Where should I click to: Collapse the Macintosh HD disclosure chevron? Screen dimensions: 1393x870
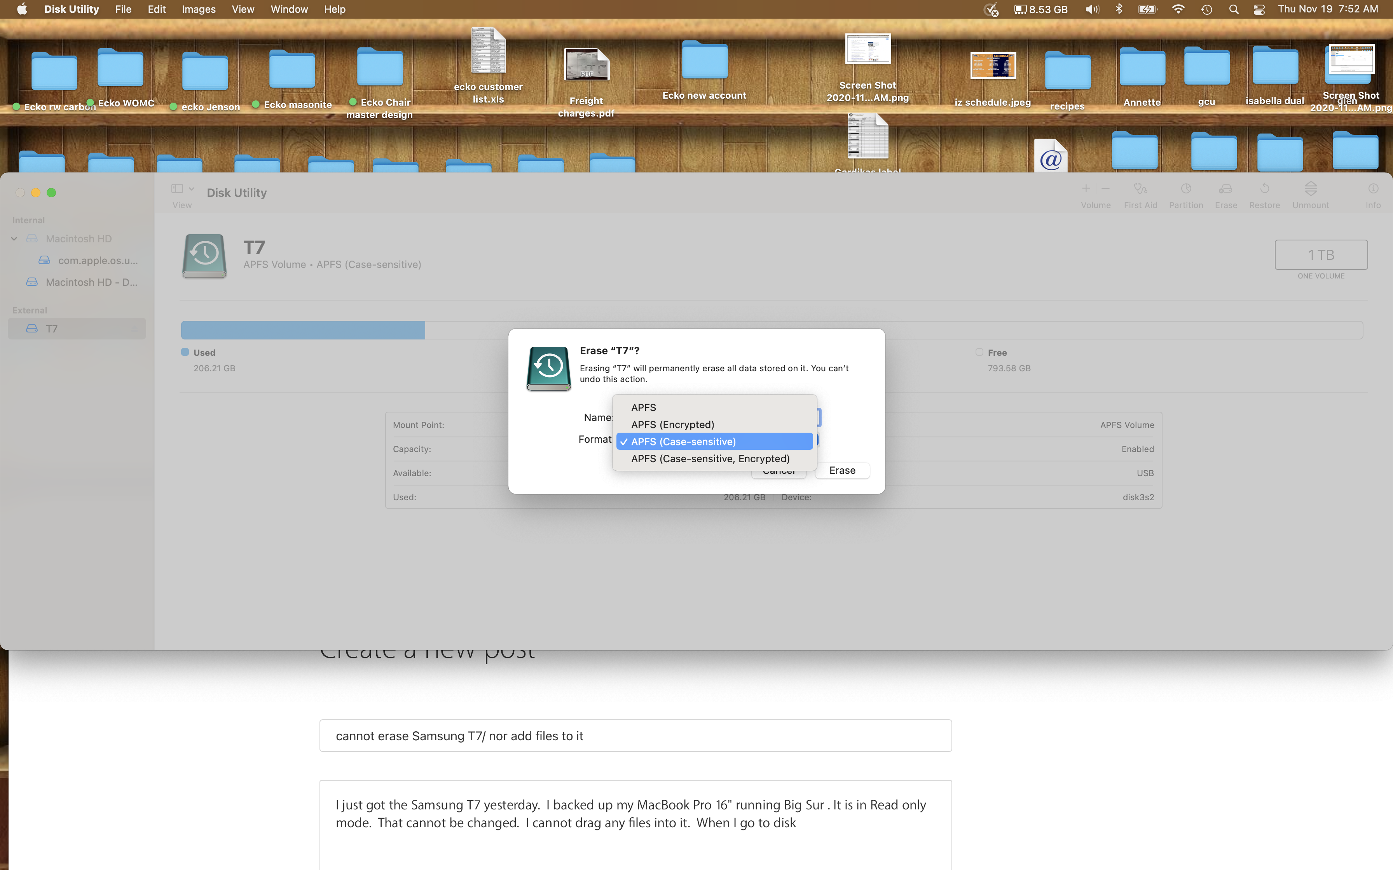pyautogui.click(x=14, y=239)
